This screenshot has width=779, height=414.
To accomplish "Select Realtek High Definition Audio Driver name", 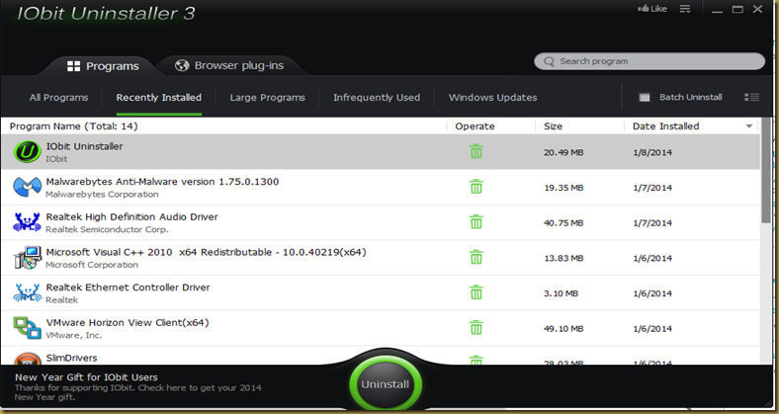I will [x=131, y=217].
